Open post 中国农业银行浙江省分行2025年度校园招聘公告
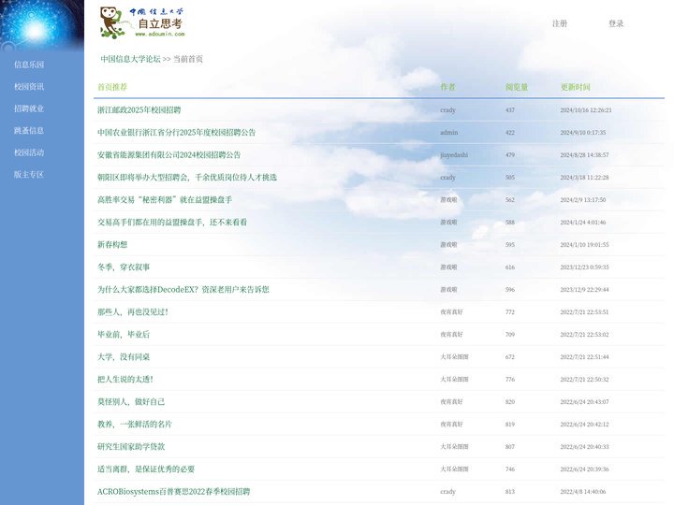Image resolution: width=674 pixels, height=505 pixels. 176,132
